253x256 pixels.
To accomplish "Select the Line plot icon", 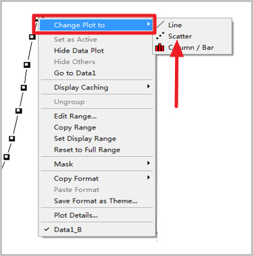I will (x=160, y=25).
